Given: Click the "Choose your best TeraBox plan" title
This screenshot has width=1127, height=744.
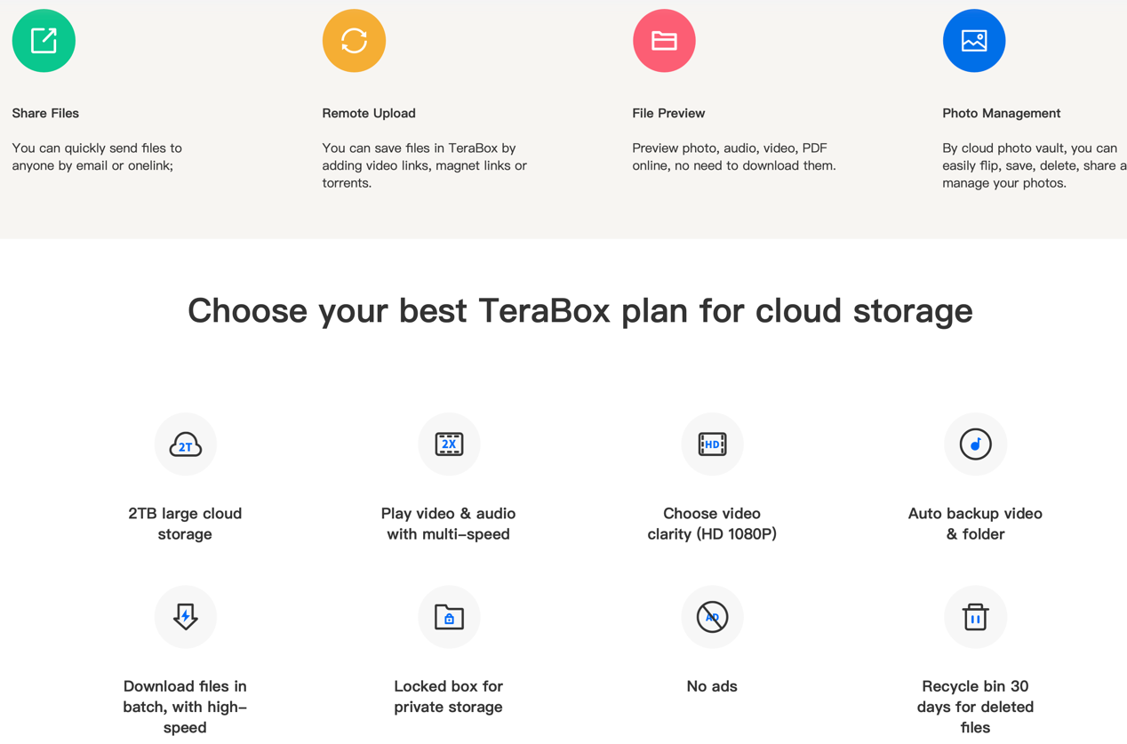Looking at the screenshot, I should 579,310.
